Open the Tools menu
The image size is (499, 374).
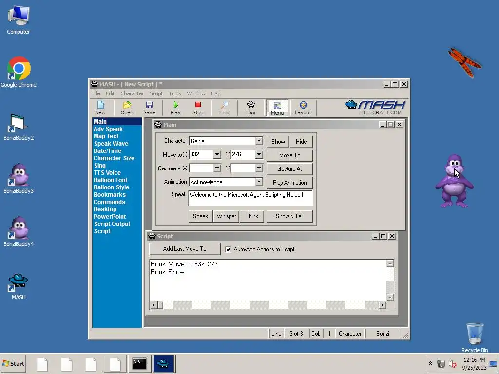[175, 93]
